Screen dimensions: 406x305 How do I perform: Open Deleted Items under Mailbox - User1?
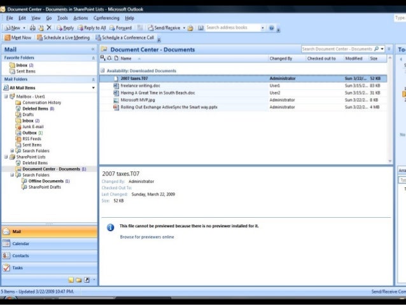click(35, 109)
